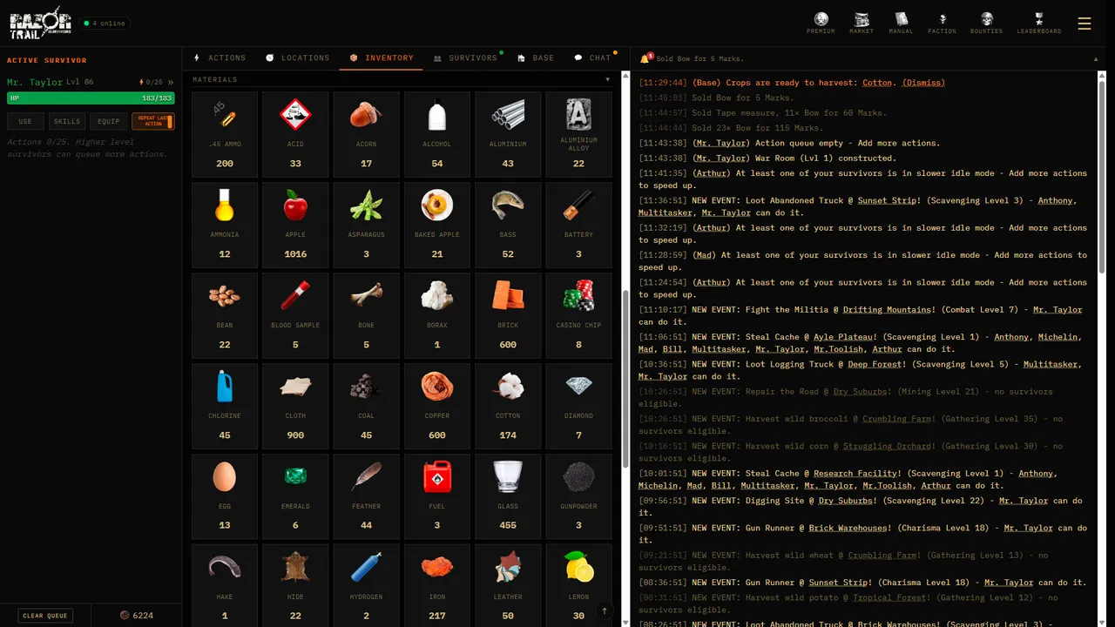Toggle the Repeat Last Action button

[153, 122]
